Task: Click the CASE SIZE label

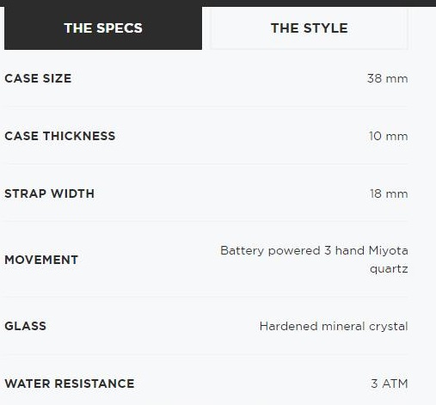Action: point(38,78)
